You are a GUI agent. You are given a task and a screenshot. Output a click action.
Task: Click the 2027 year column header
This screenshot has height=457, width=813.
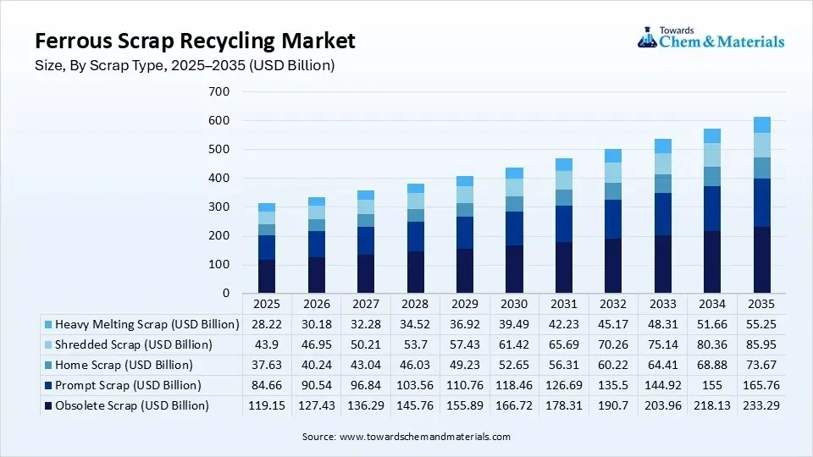pos(366,304)
